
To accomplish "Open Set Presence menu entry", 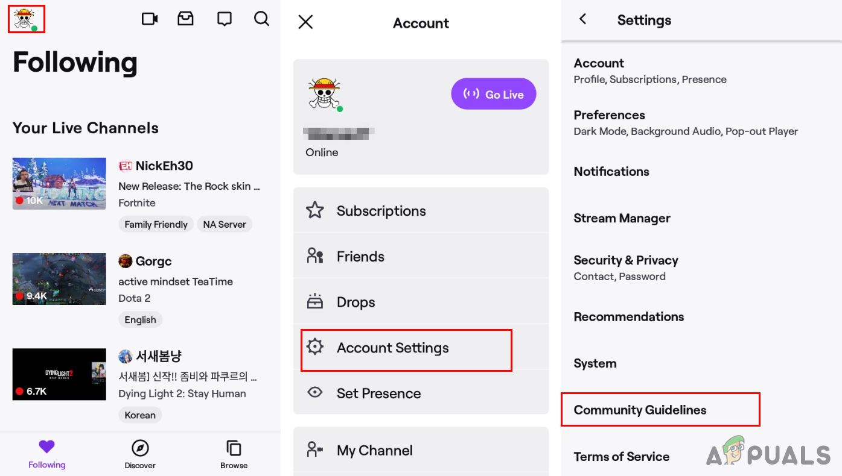I will click(421, 393).
